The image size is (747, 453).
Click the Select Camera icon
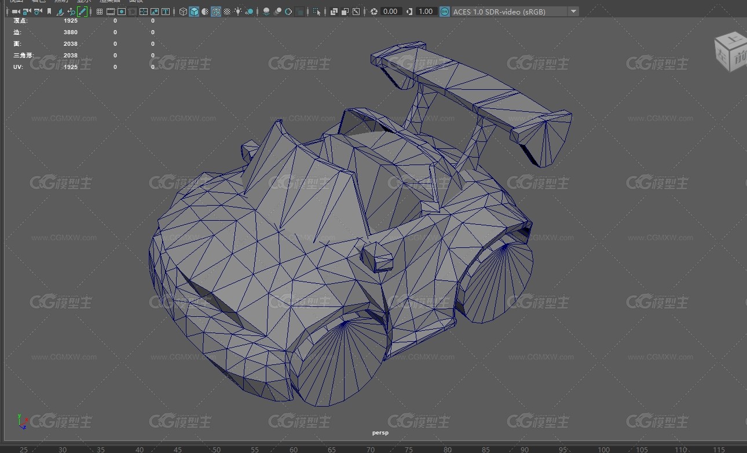(16, 12)
